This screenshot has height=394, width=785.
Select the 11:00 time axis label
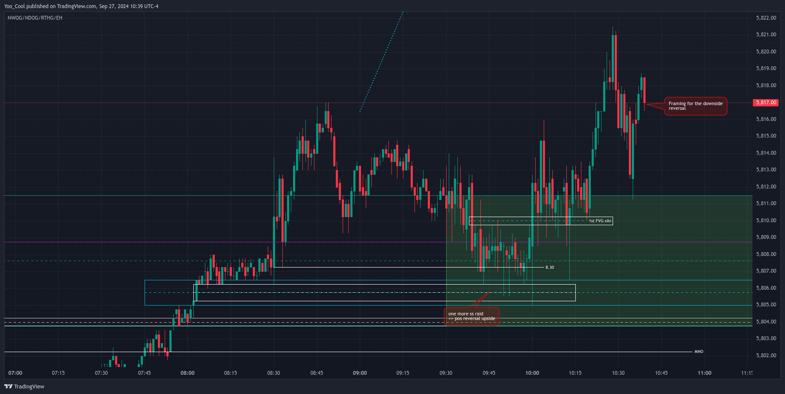tap(705, 373)
